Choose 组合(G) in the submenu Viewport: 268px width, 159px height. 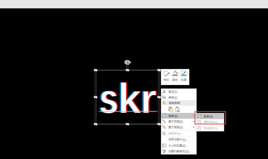pos(209,116)
